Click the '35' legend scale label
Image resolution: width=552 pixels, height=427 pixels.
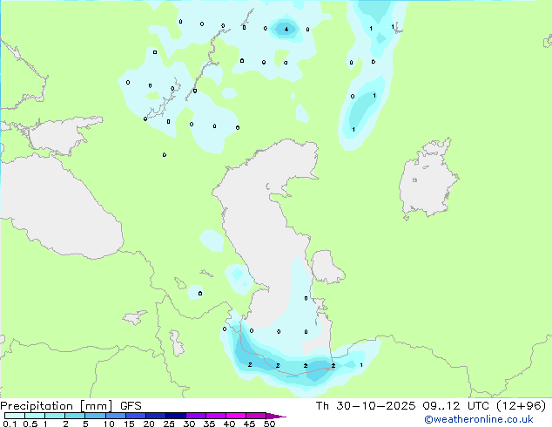(x=209, y=424)
